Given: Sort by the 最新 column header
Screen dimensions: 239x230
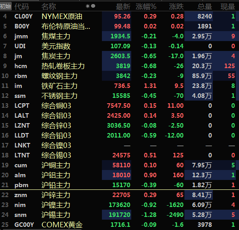Looking at the screenshot, I should click(x=123, y=7).
